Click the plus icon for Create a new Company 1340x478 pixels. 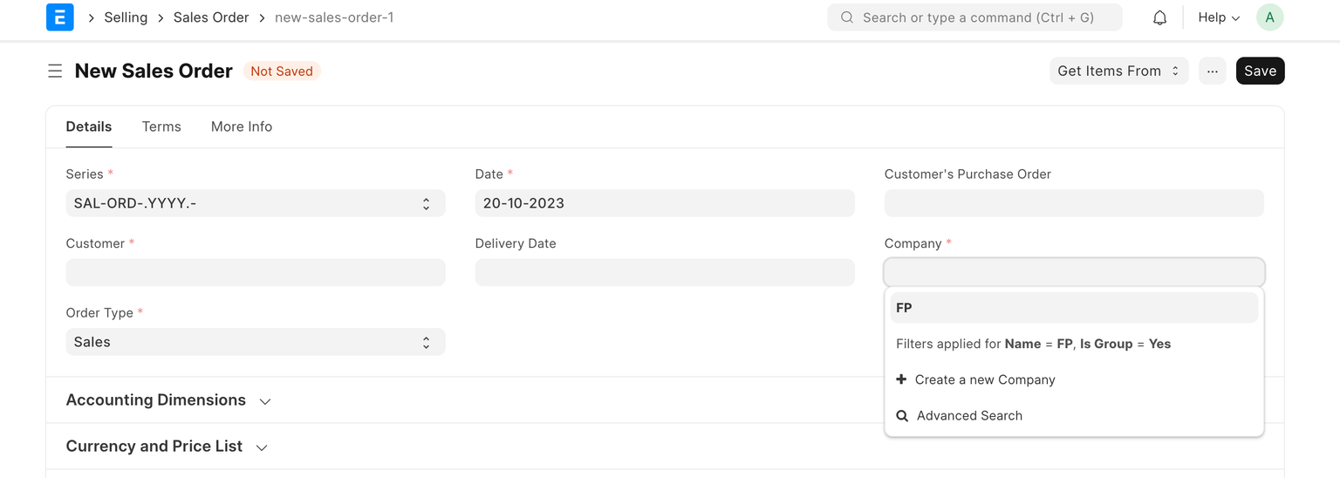tap(901, 379)
